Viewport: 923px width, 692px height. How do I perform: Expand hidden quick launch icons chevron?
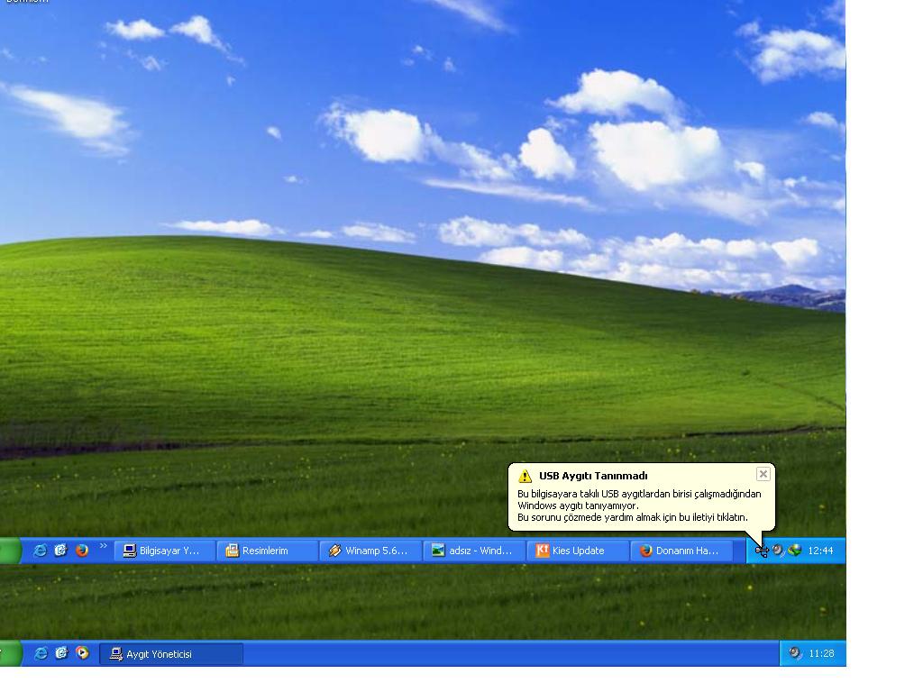tap(104, 546)
